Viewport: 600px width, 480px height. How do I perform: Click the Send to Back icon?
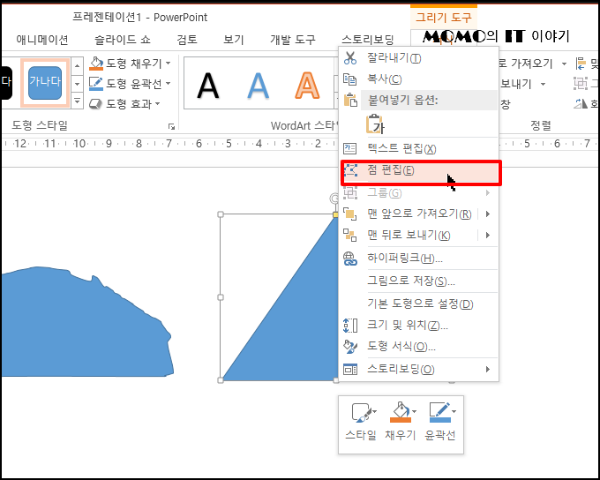350,235
